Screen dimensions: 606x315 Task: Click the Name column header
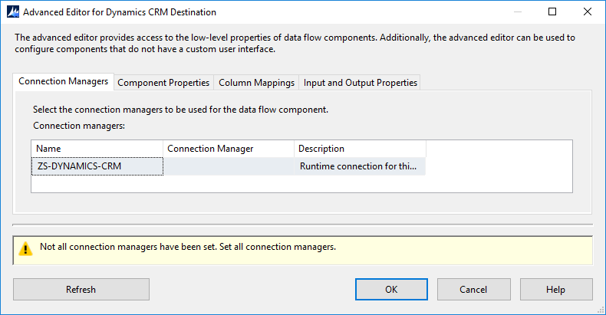tap(97, 149)
